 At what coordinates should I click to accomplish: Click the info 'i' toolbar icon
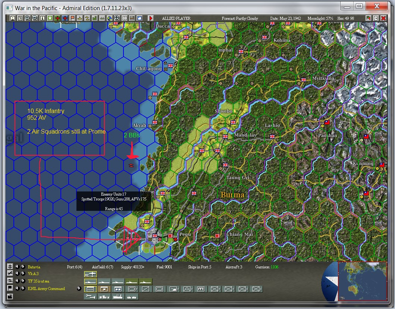42,18
